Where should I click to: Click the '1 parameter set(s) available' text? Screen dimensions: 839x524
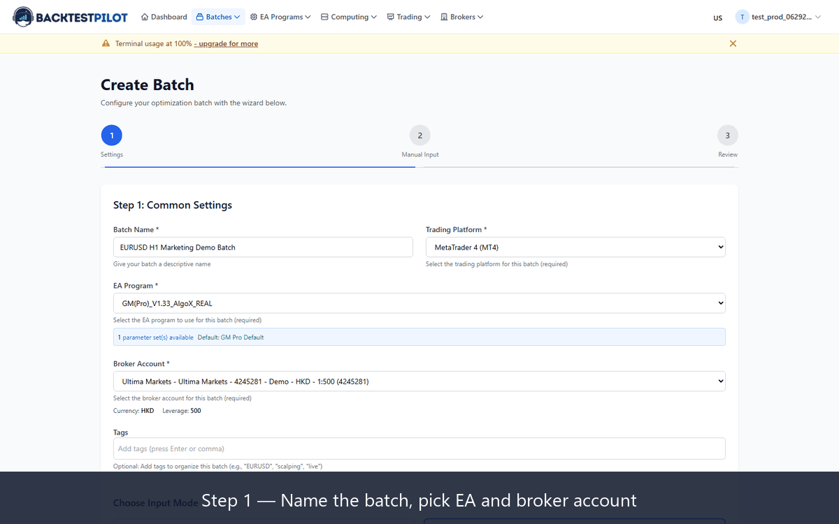click(x=155, y=337)
